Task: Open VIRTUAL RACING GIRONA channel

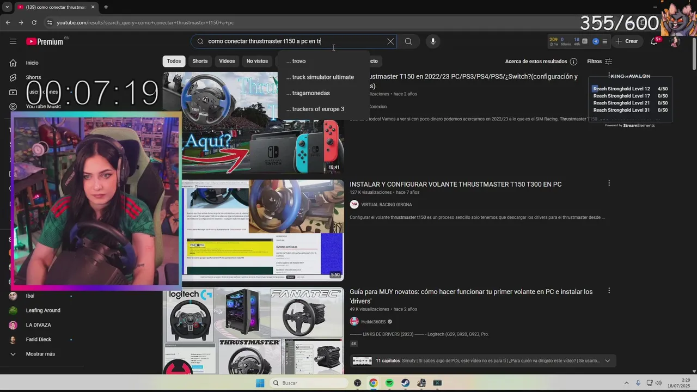Action: pos(386,205)
